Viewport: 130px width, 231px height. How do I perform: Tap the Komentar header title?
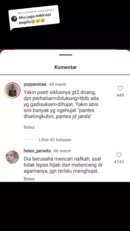(66, 67)
